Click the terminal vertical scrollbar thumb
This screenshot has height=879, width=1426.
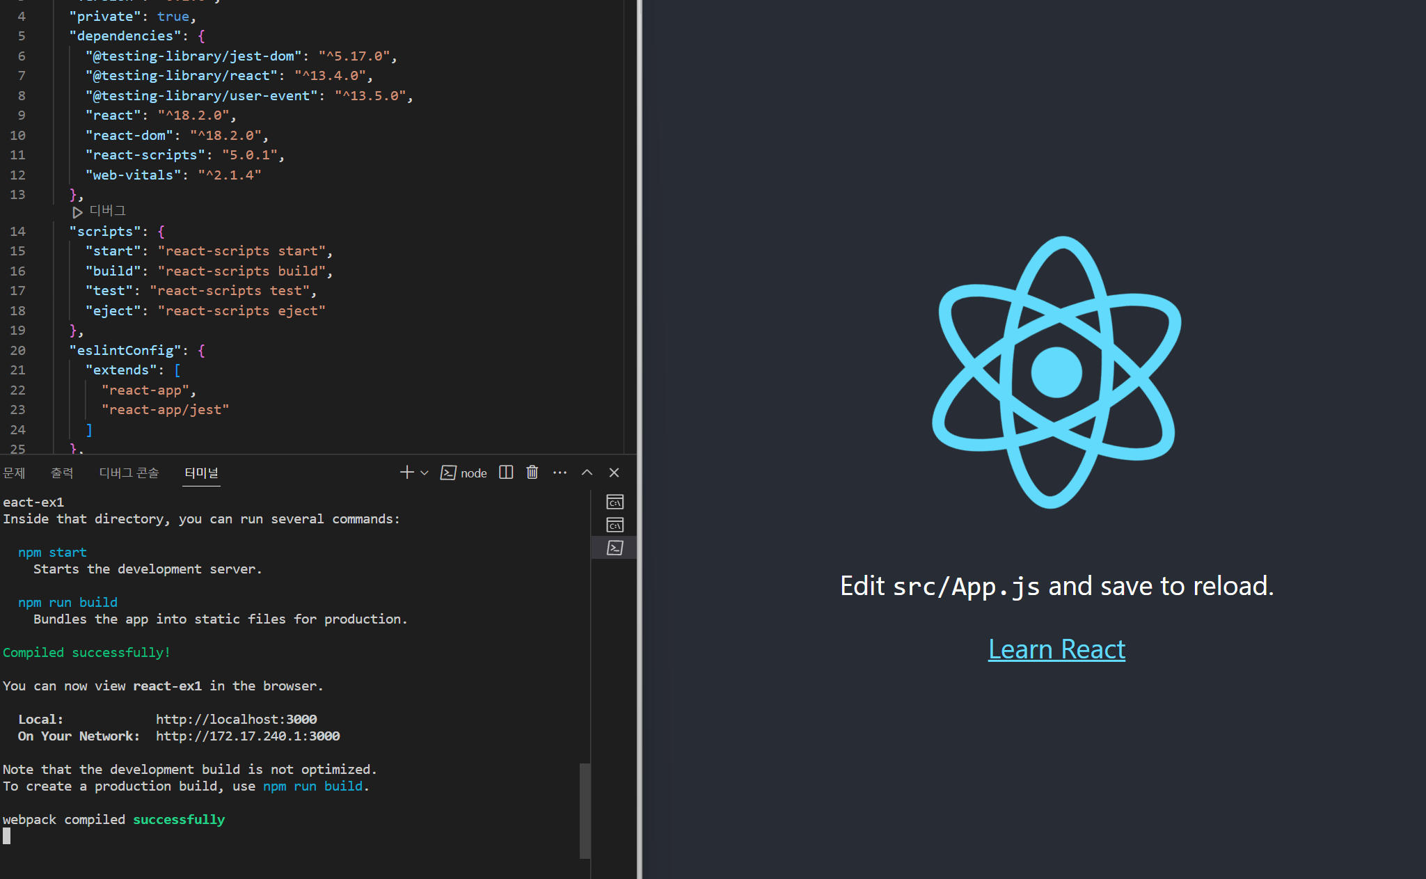[x=585, y=810]
